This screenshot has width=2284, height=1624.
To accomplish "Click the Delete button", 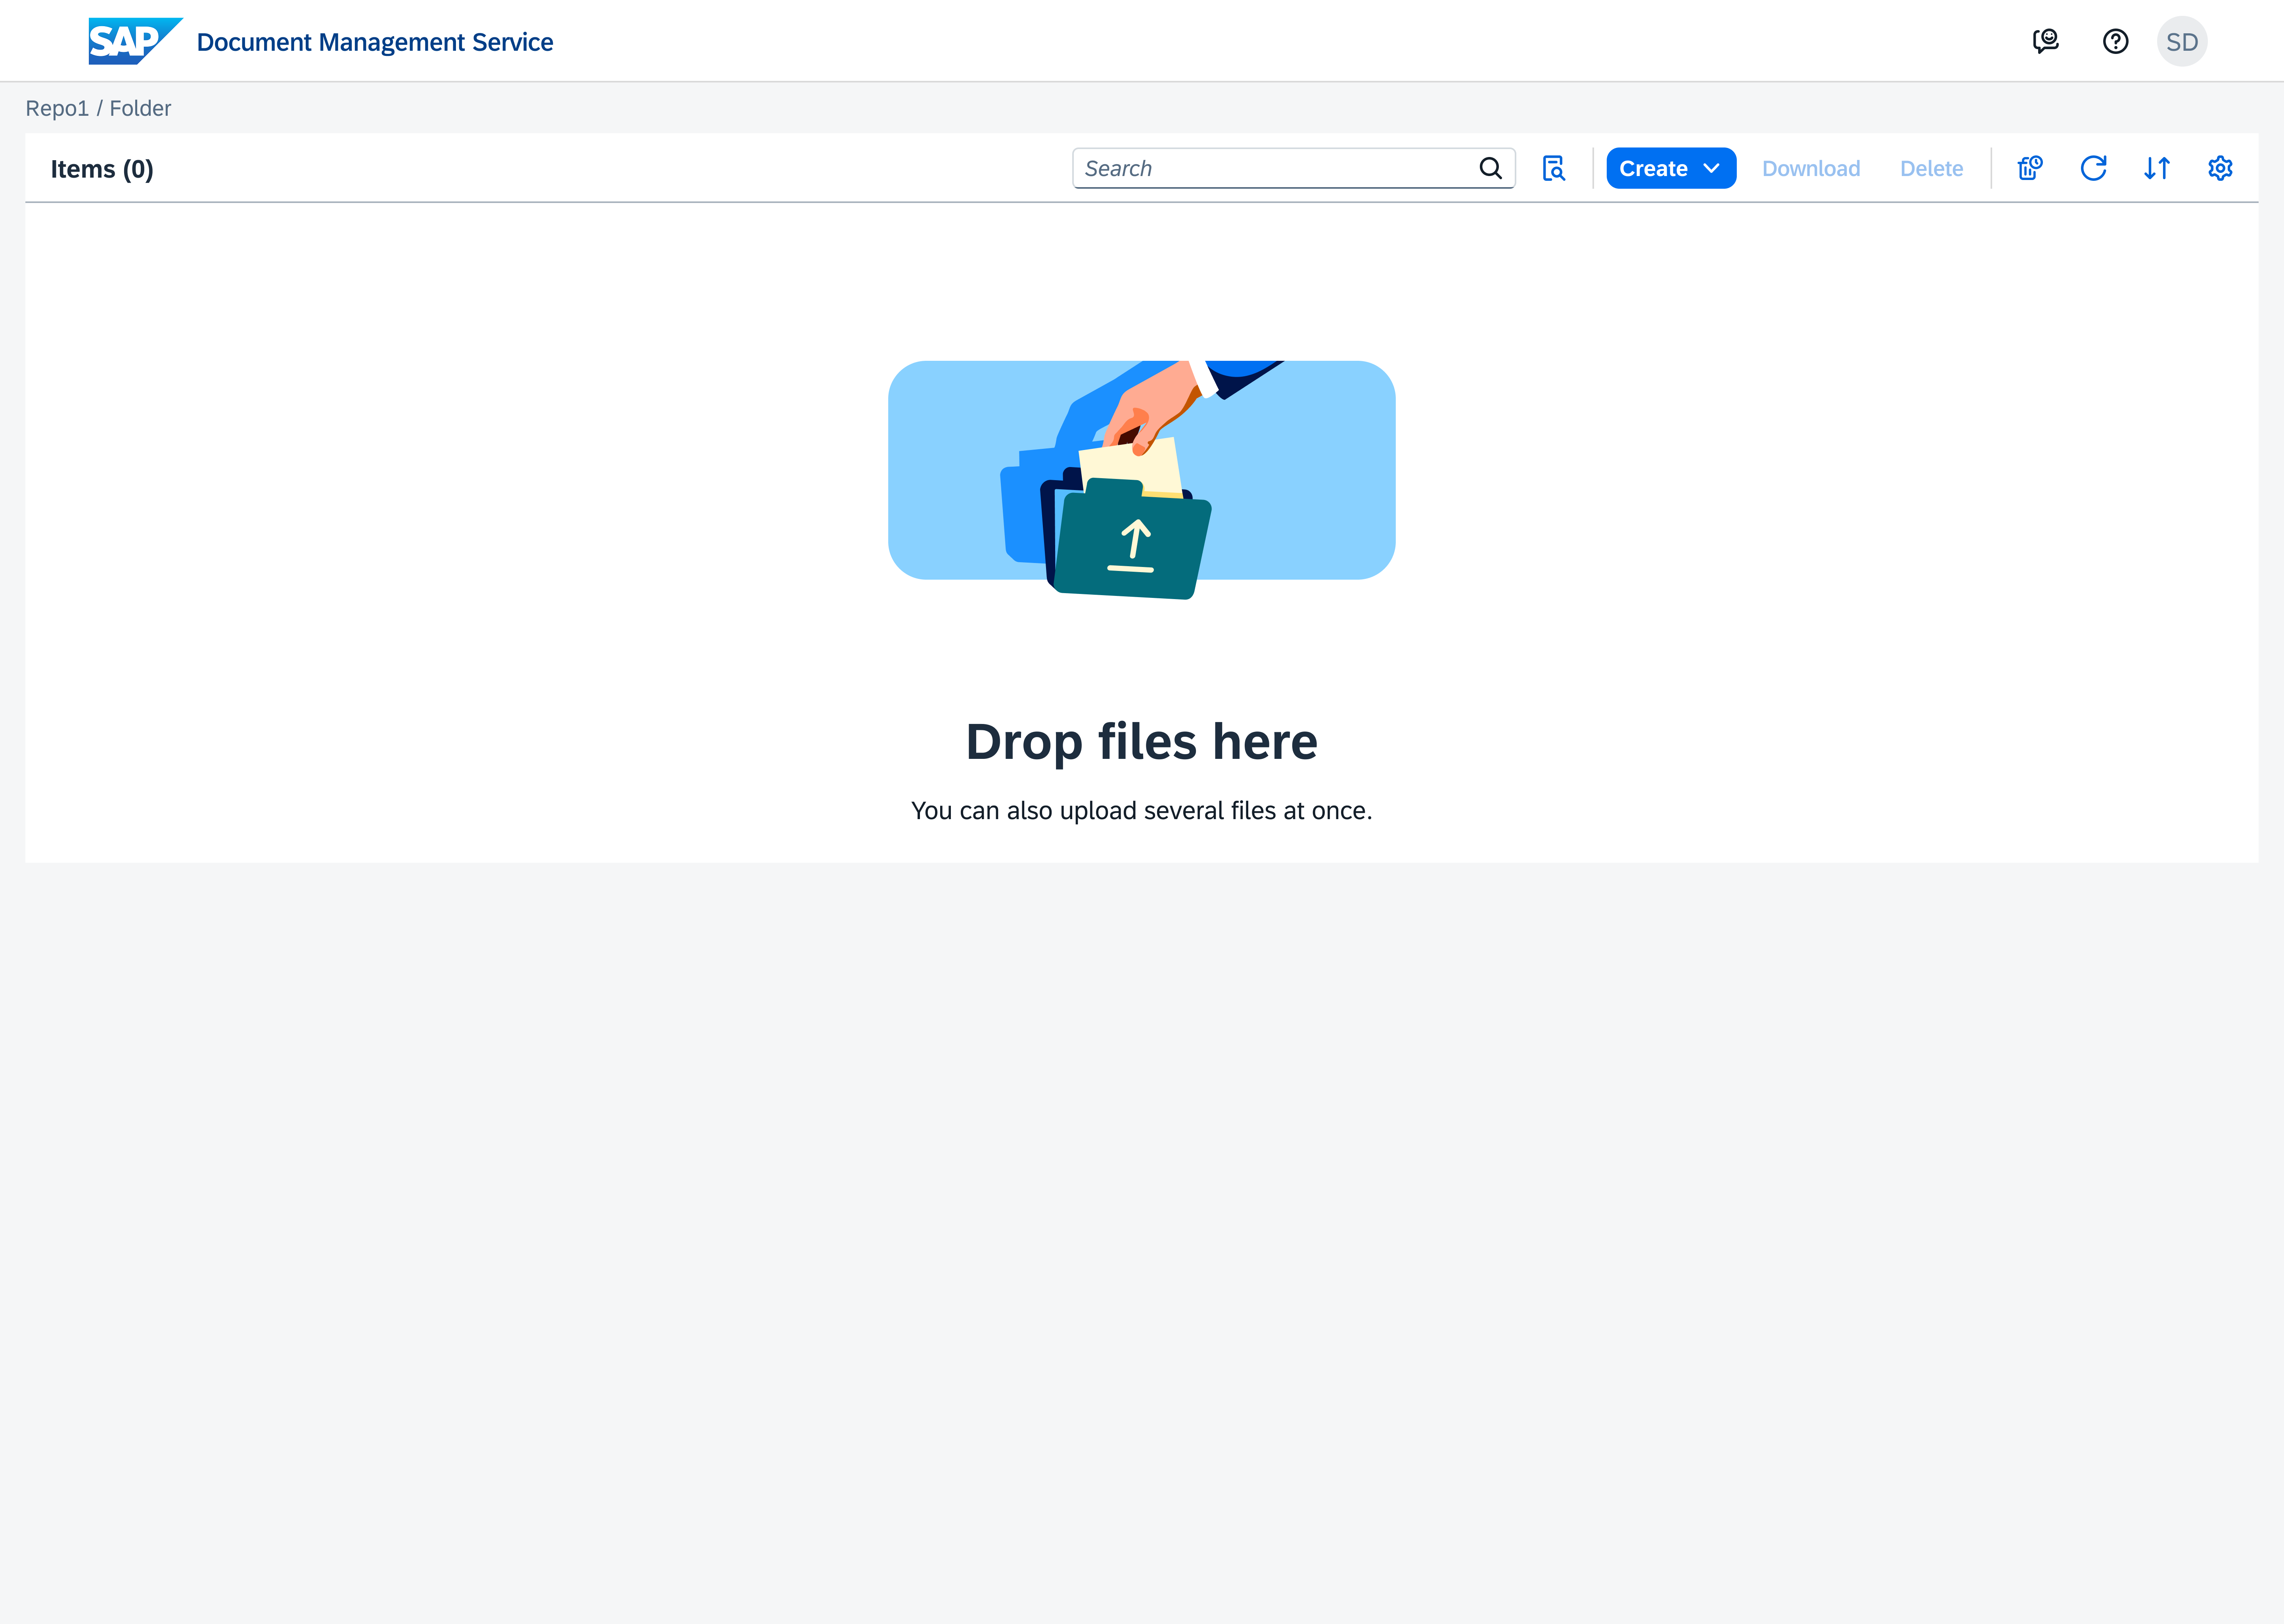I will click(1931, 168).
